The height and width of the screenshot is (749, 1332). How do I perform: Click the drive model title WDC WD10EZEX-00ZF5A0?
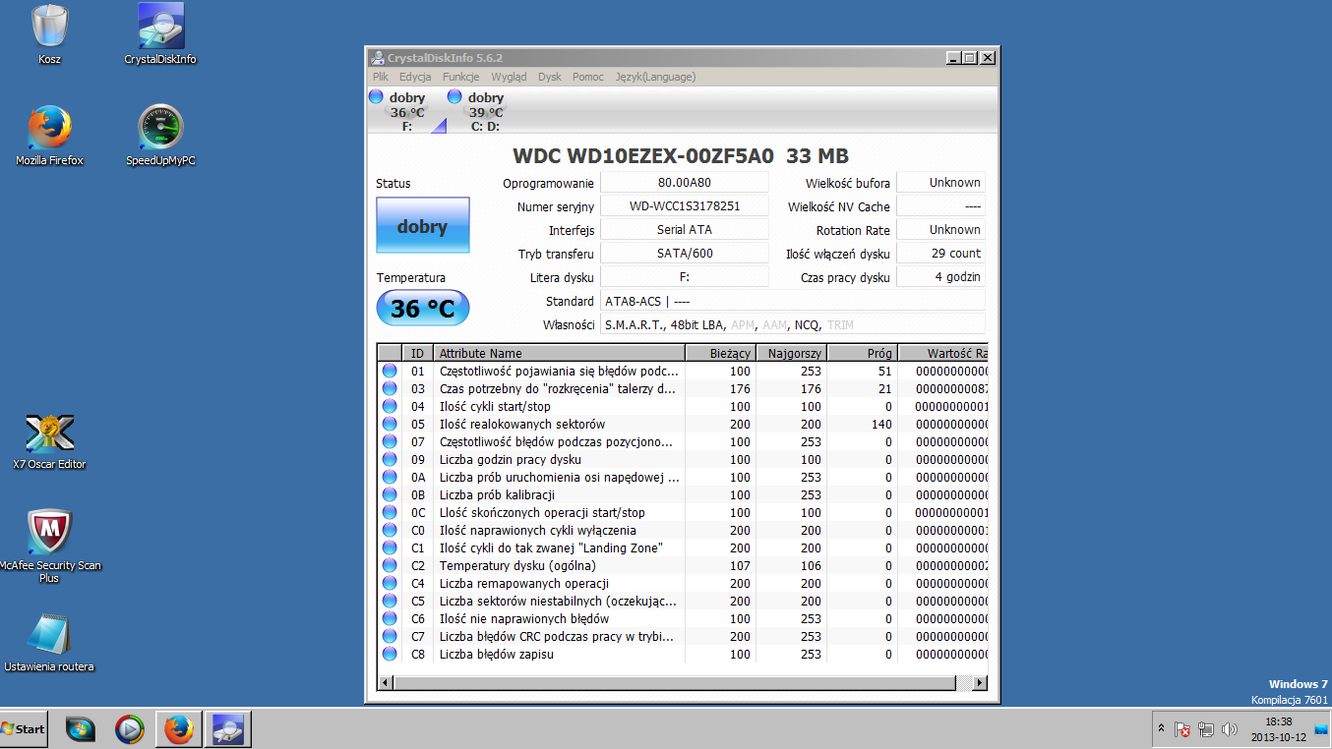click(x=643, y=156)
